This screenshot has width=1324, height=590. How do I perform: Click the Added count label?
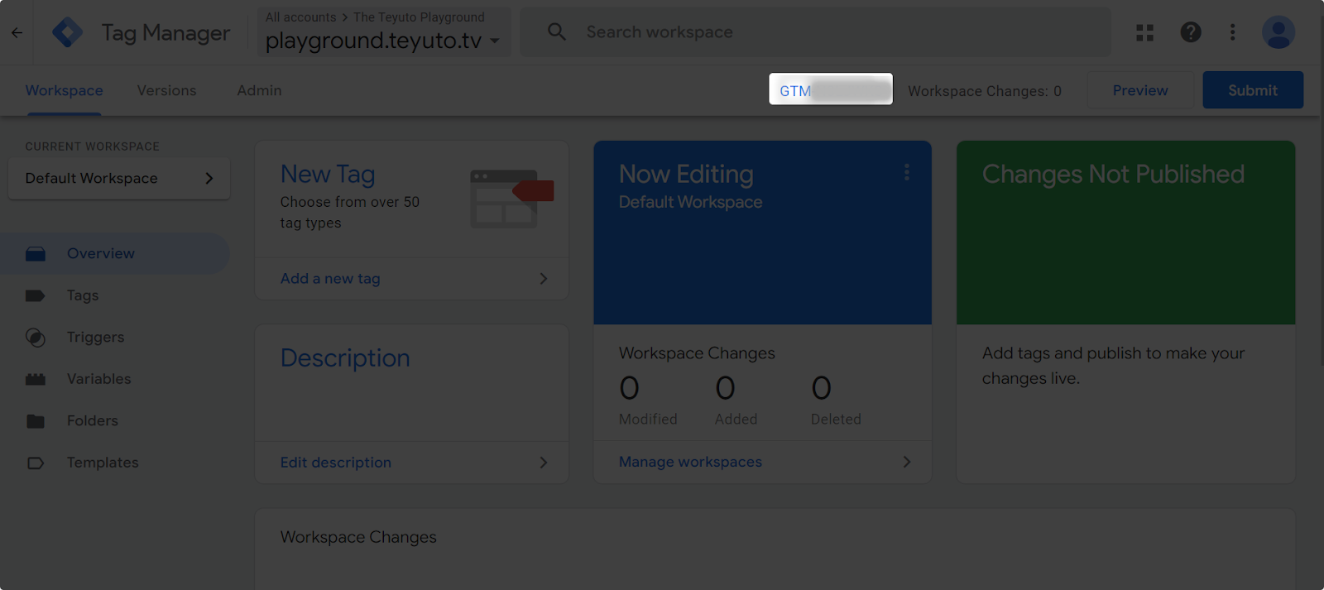point(736,420)
